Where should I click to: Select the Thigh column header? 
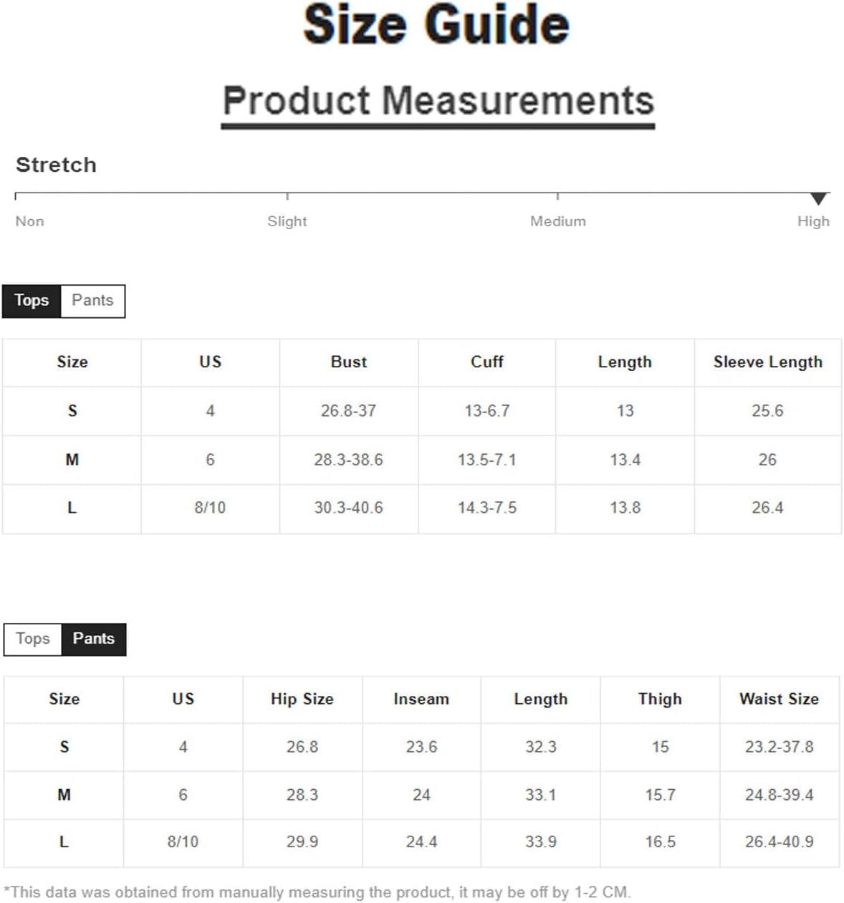[x=660, y=700]
